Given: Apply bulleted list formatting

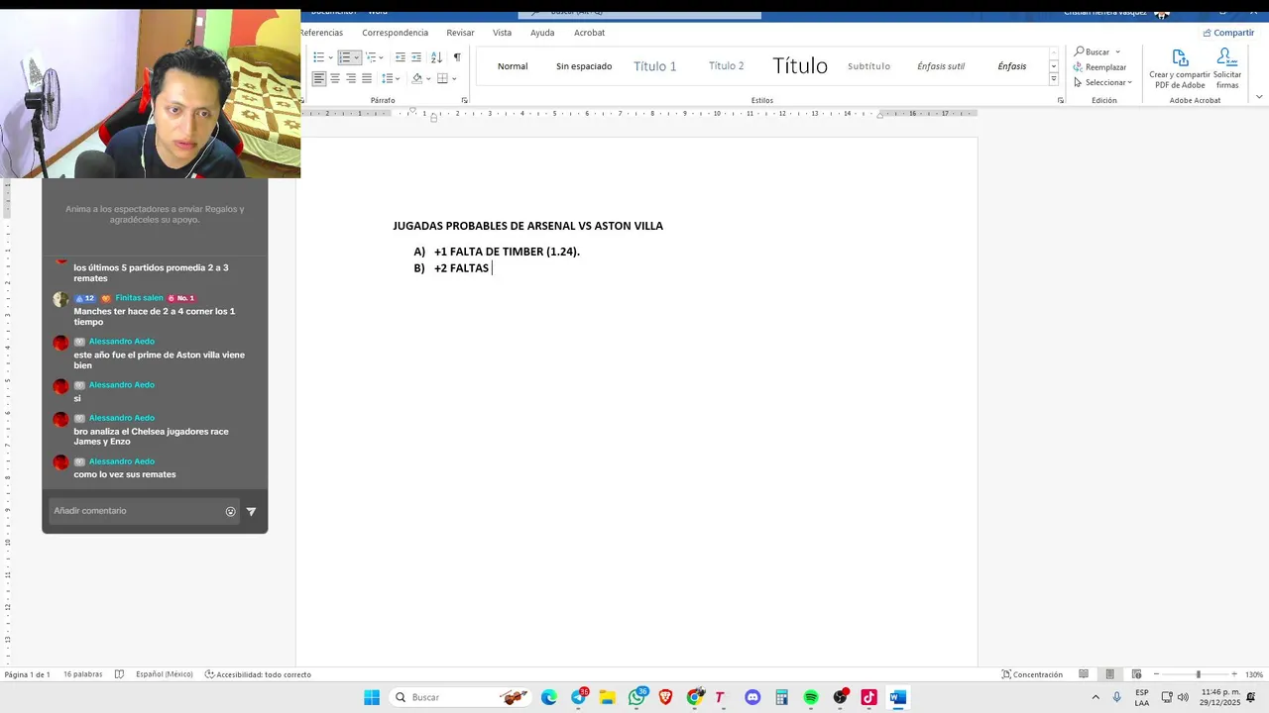Looking at the screenshot, I should pyautogui.click(x=318, y=57).
